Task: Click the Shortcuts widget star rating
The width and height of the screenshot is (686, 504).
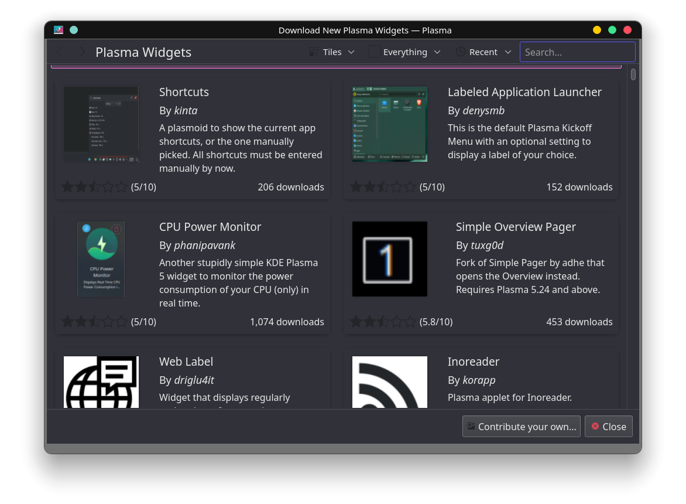Action: pyautogui.click(x=94, y=187)
